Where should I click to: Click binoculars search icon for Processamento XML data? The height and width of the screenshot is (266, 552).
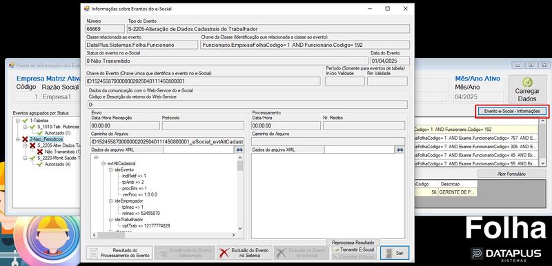(x=400, y=150)
